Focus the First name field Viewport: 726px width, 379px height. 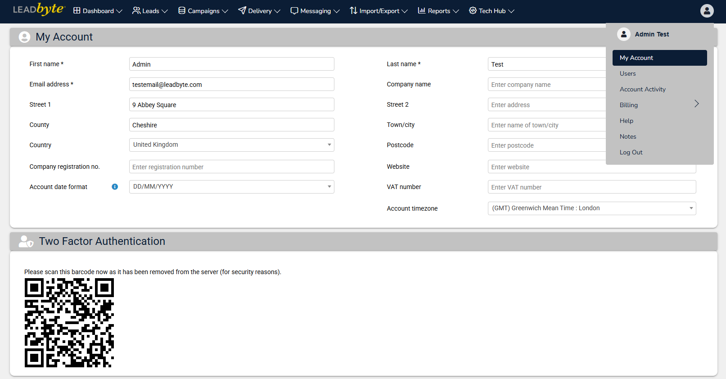[232, 64]
